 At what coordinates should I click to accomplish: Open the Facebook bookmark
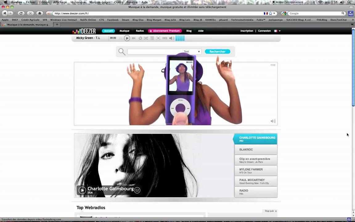click(113, 20)
